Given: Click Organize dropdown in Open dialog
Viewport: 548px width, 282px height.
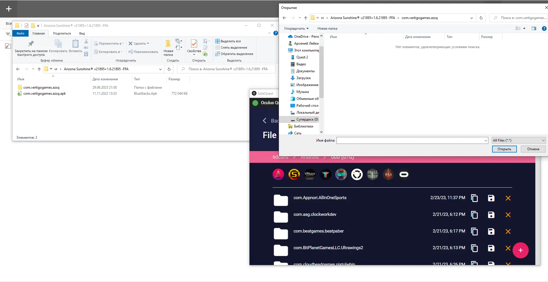Looking at the screenshot, I should pos(296,28).
